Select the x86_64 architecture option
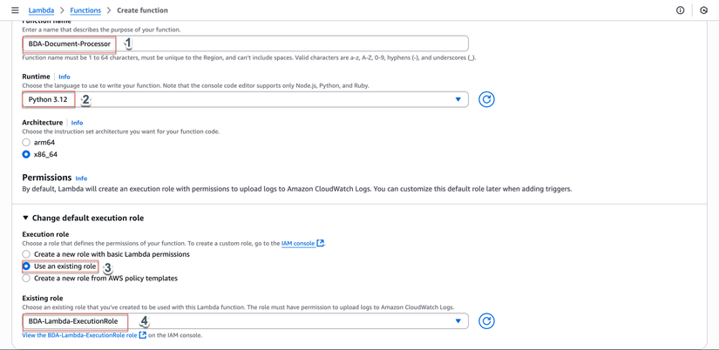 (26, 154)
